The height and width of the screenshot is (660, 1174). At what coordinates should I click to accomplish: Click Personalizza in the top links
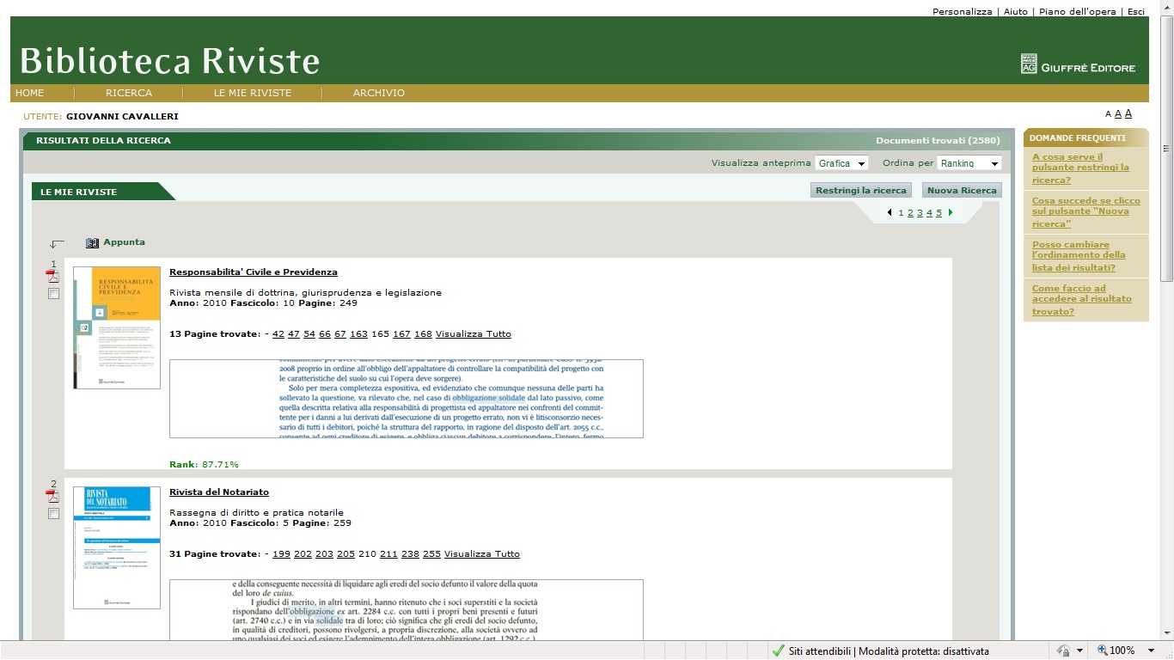pos(962,11)
